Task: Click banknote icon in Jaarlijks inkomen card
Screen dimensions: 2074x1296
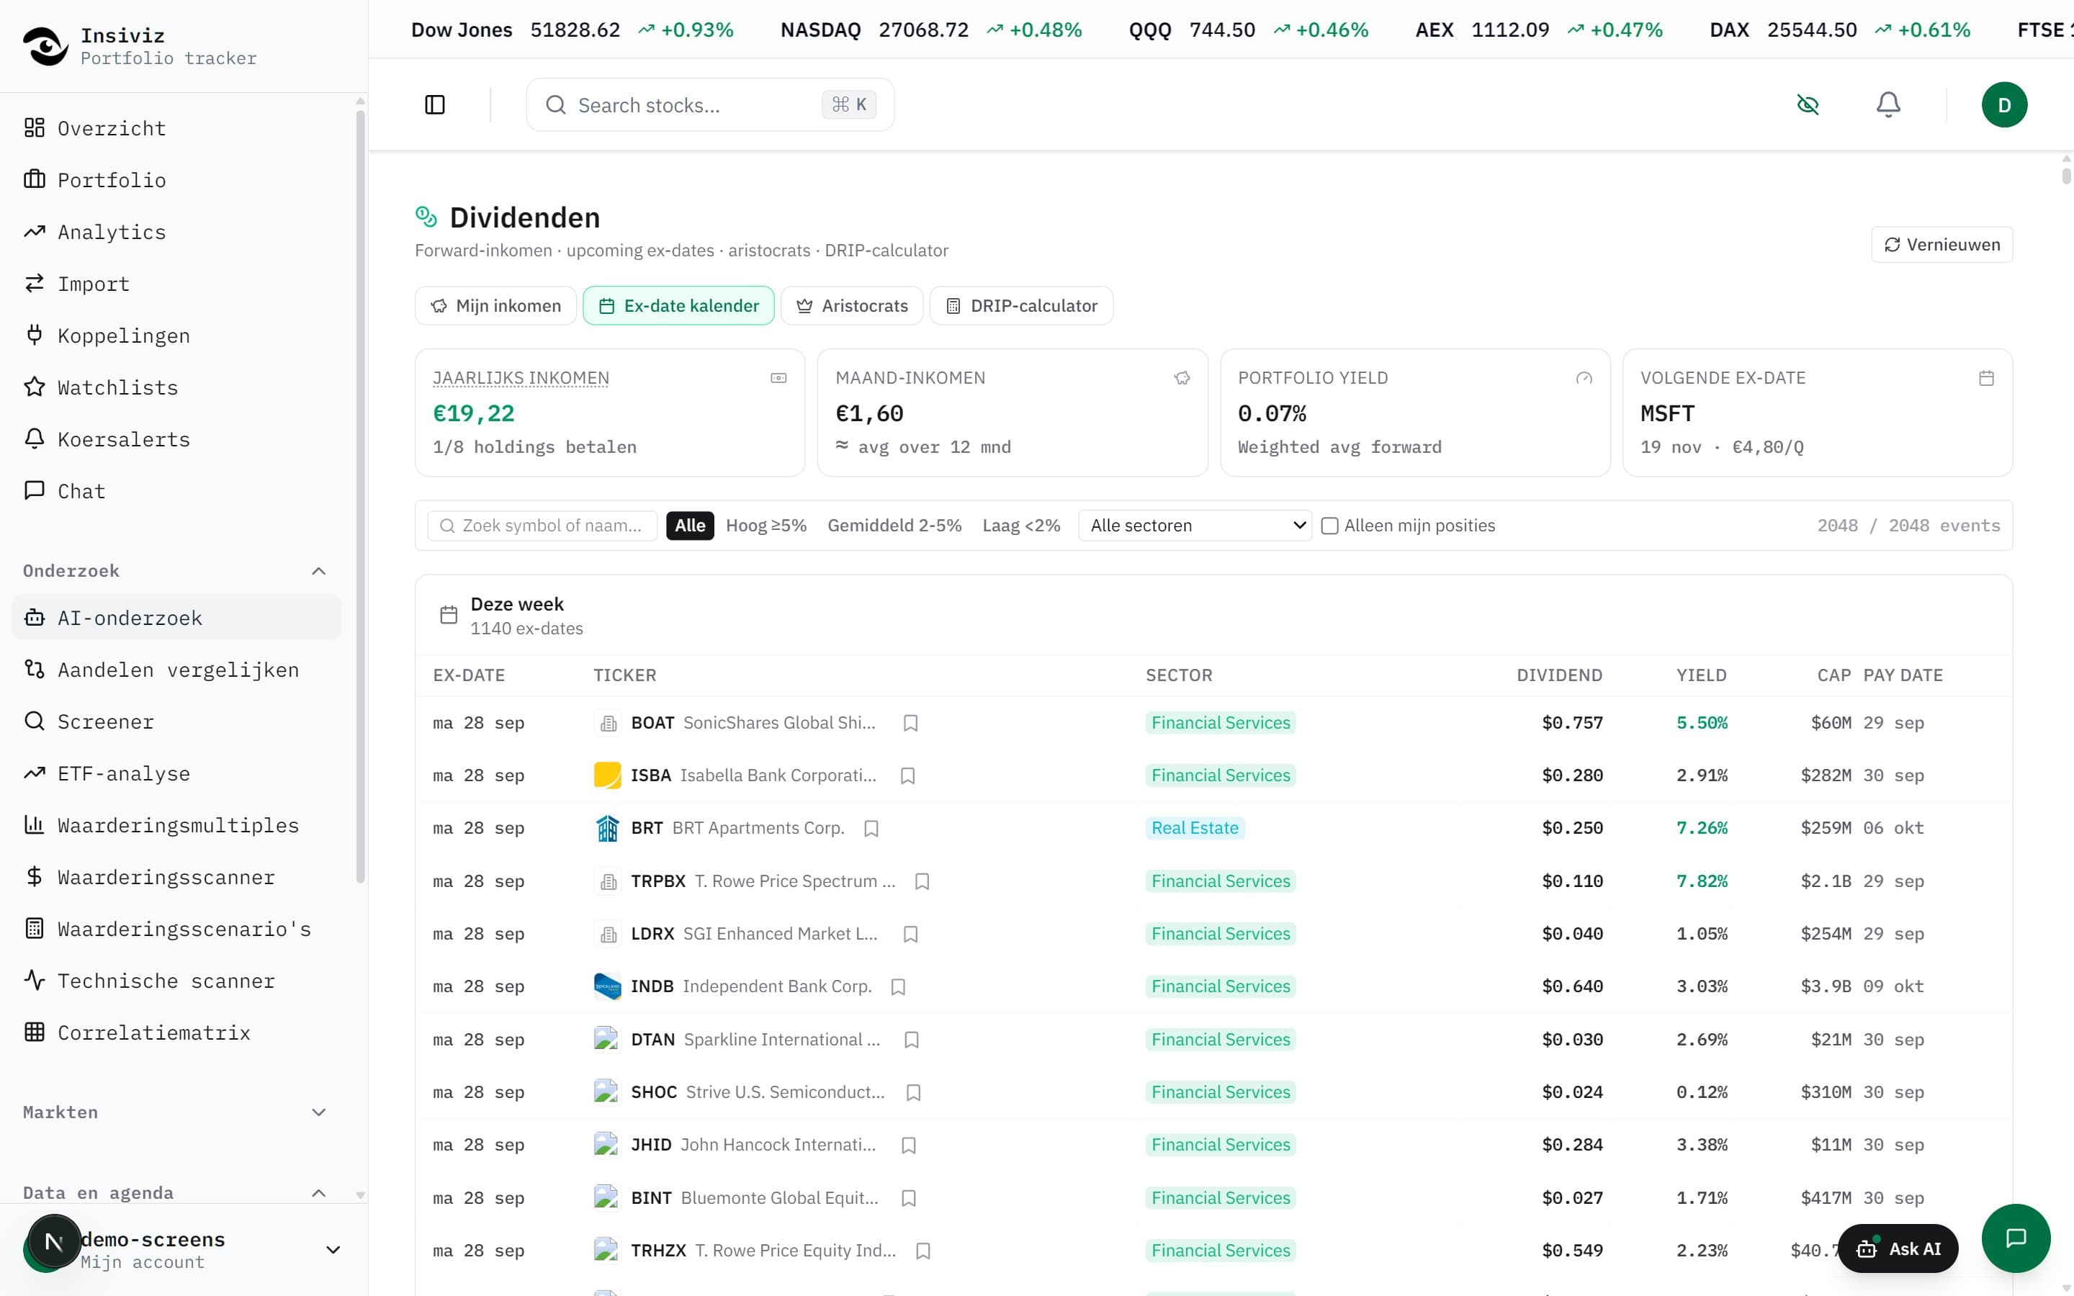Action: pyautogui.click(x=778, y=378)
